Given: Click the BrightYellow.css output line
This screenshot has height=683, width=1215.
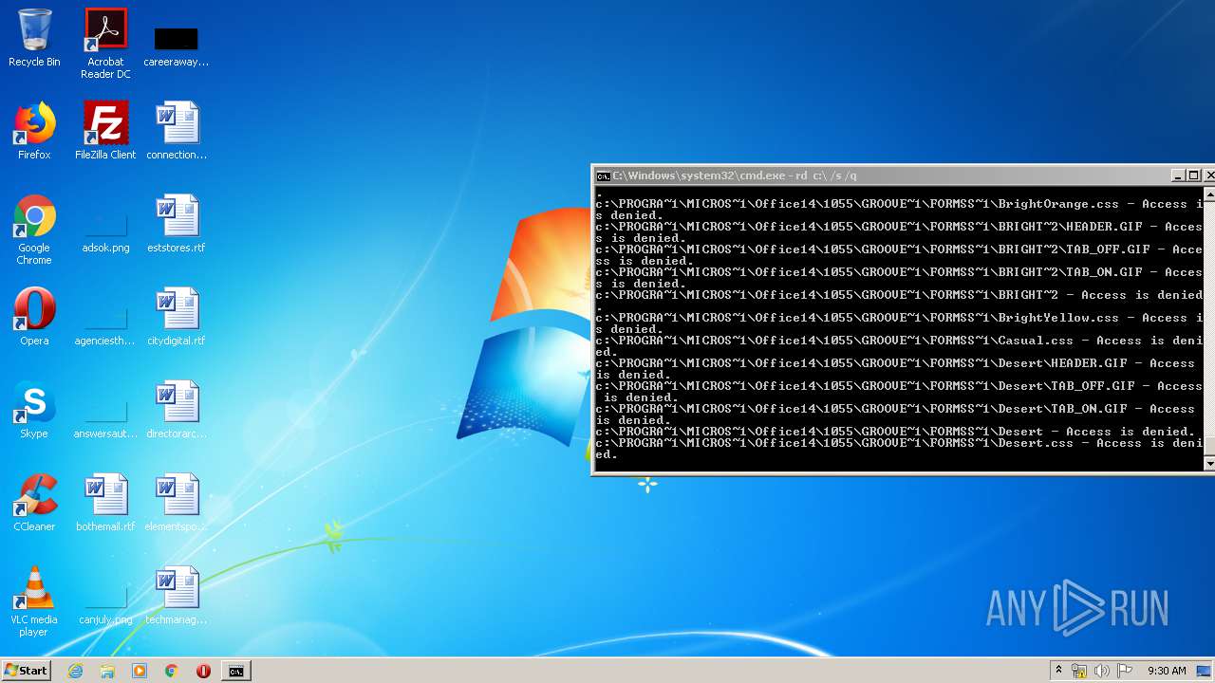Looking at the screenshot, I should (x=899, y=323).
